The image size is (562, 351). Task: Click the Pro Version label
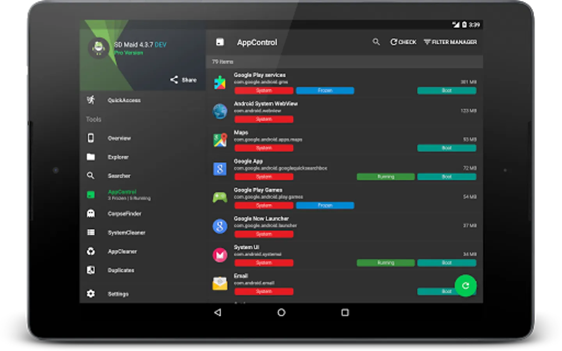(128, 53)
